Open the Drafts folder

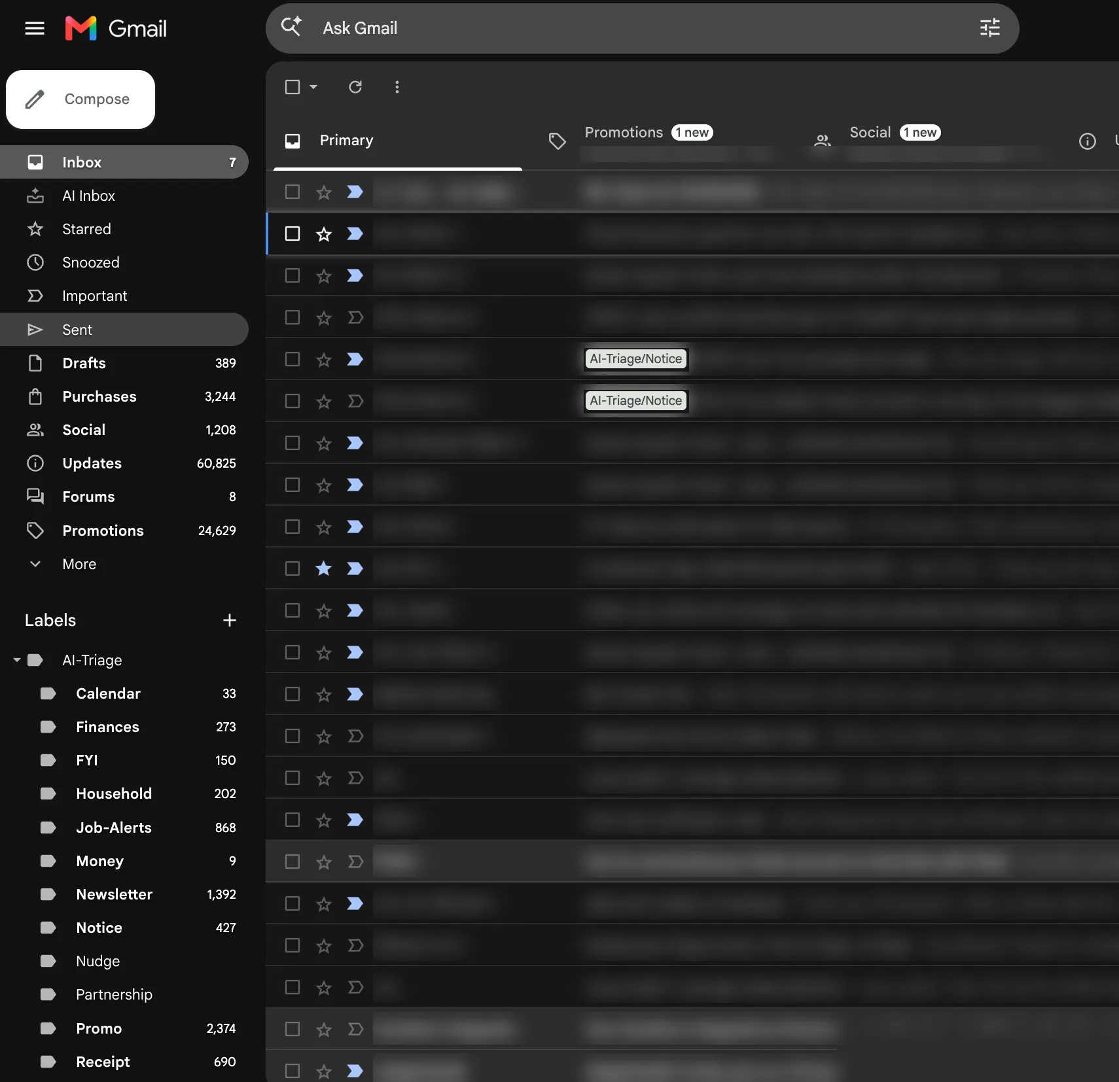[124, 363]
